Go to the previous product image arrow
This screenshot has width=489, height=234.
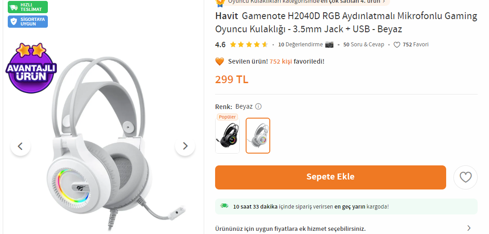coord(20,146)
